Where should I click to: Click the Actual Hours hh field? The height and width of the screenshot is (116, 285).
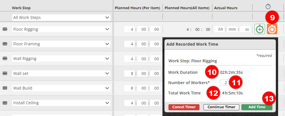tap(220, 29)
